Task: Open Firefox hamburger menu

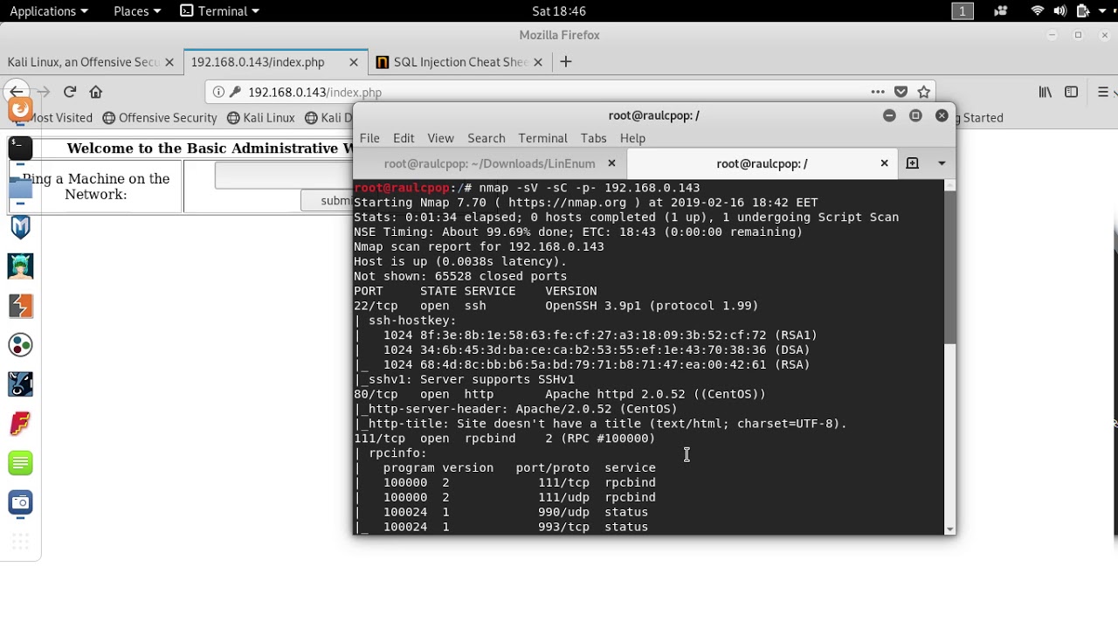Action: click(x=1103, y=92)
